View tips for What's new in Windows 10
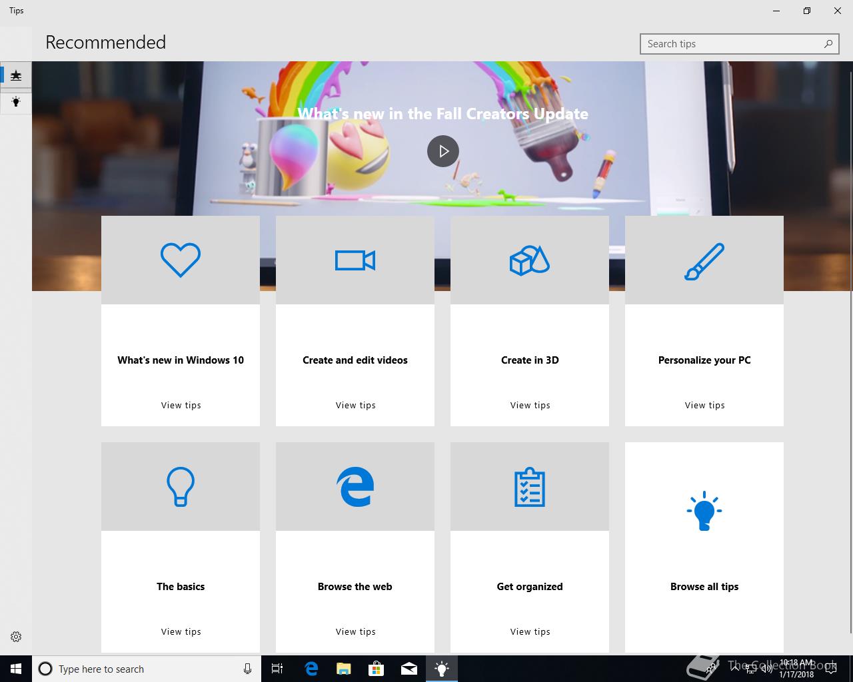Viewport: 853px width, 682px height. point(181,405)
